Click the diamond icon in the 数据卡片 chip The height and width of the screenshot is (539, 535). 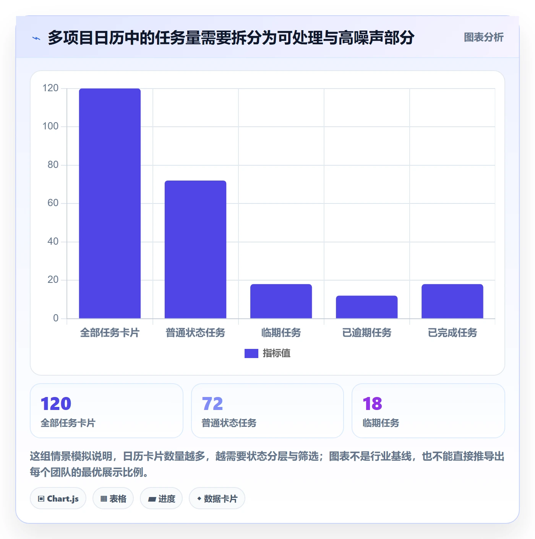coord(199,499)
